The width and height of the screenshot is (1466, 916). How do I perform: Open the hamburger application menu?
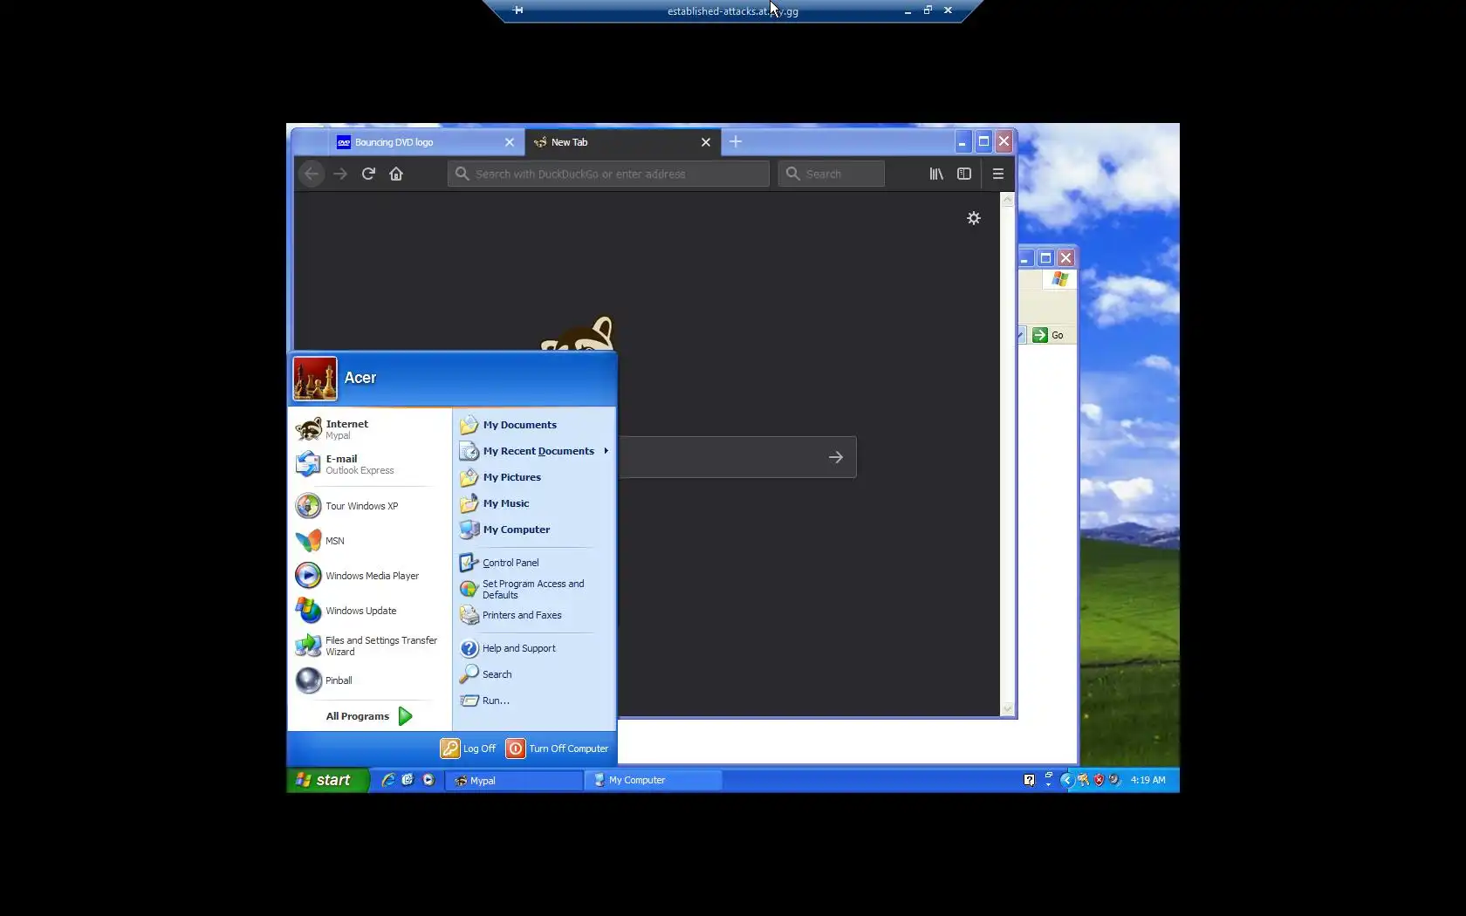(998, 174)
